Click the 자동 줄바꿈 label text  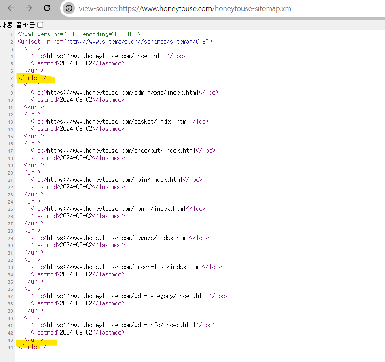pyautogui.click(x=18, y=25)
